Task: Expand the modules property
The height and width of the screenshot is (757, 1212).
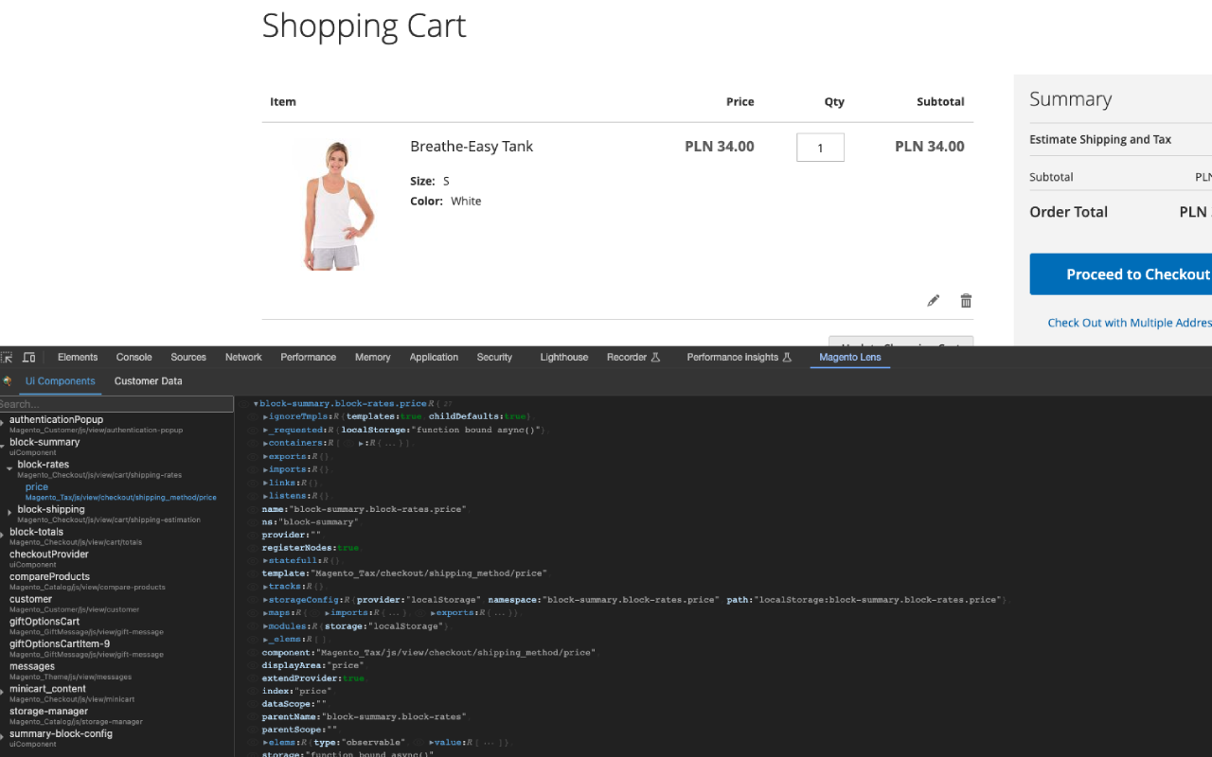Action: 265,626
